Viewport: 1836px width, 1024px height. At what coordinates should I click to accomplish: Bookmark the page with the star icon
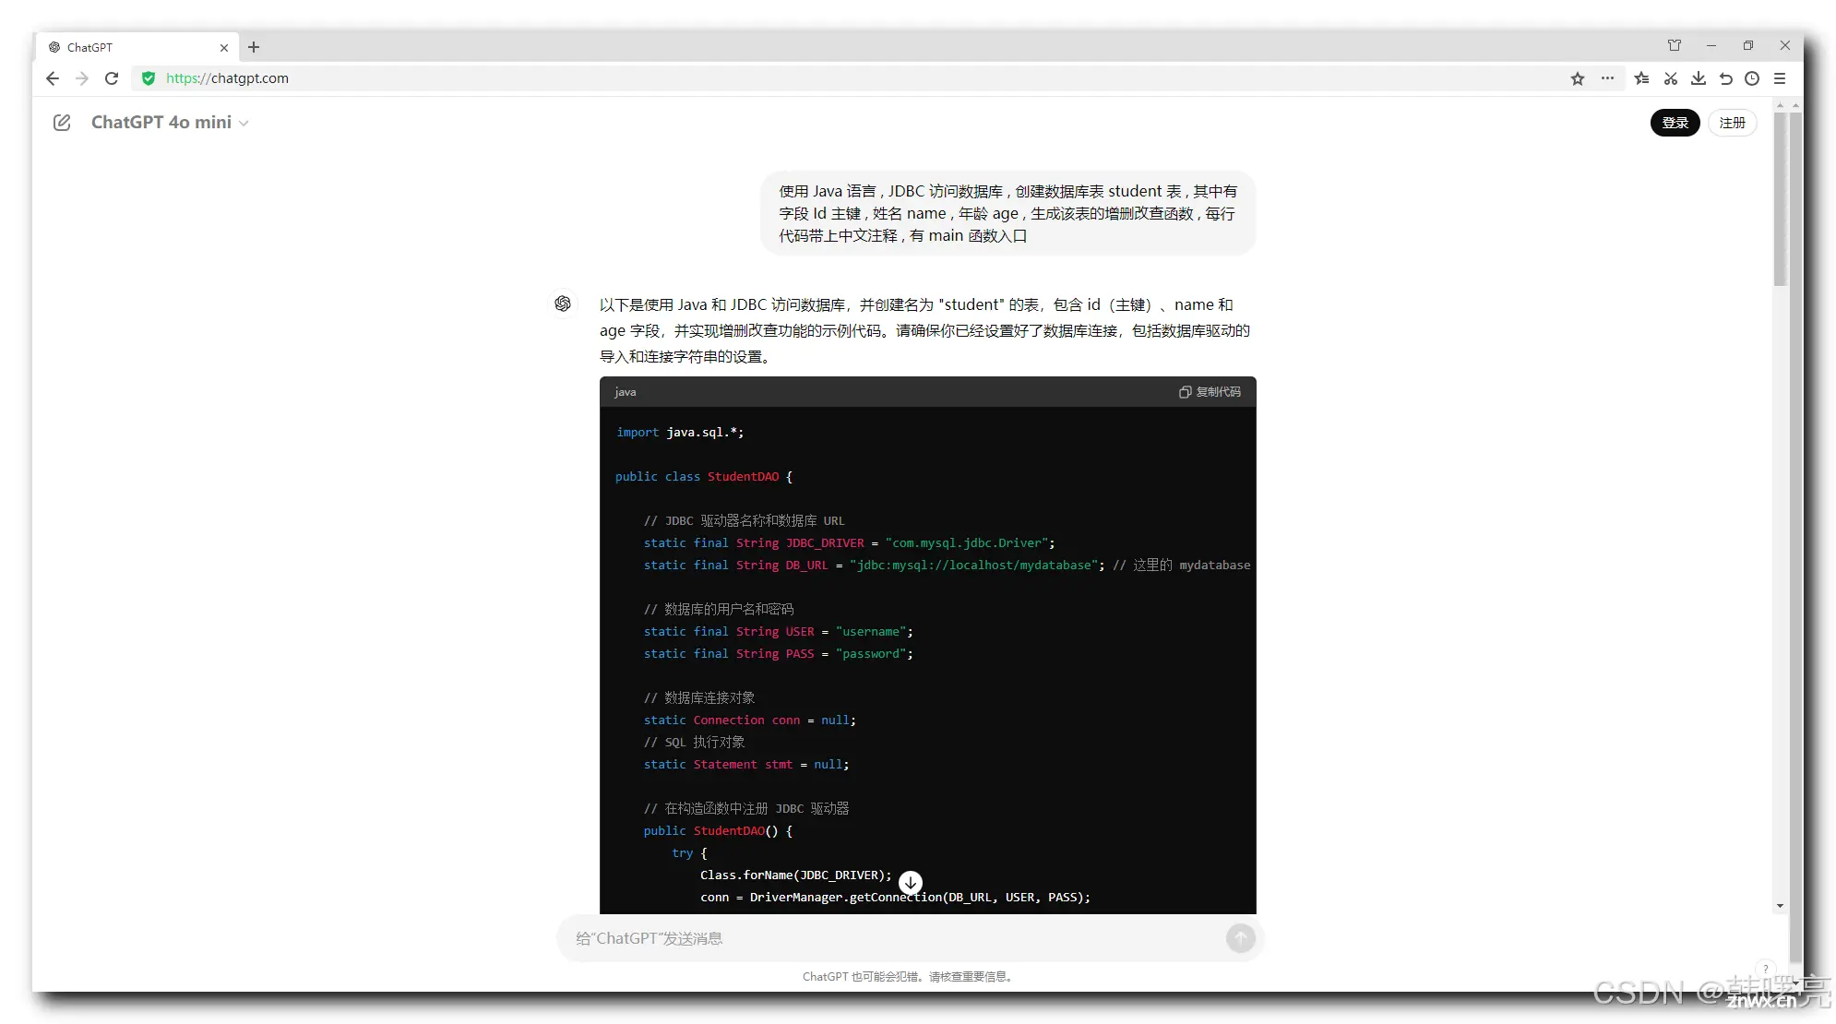coord(1578,78)
